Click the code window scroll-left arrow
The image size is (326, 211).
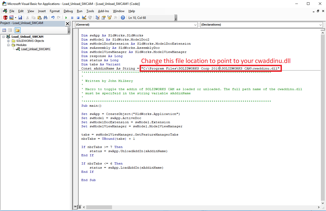(84, 207)
